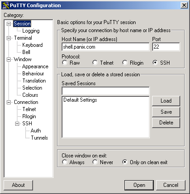Collapse the Session tree node
This screenshot has height=194, width=190.
pyautogui.click(x=9, y=24)
